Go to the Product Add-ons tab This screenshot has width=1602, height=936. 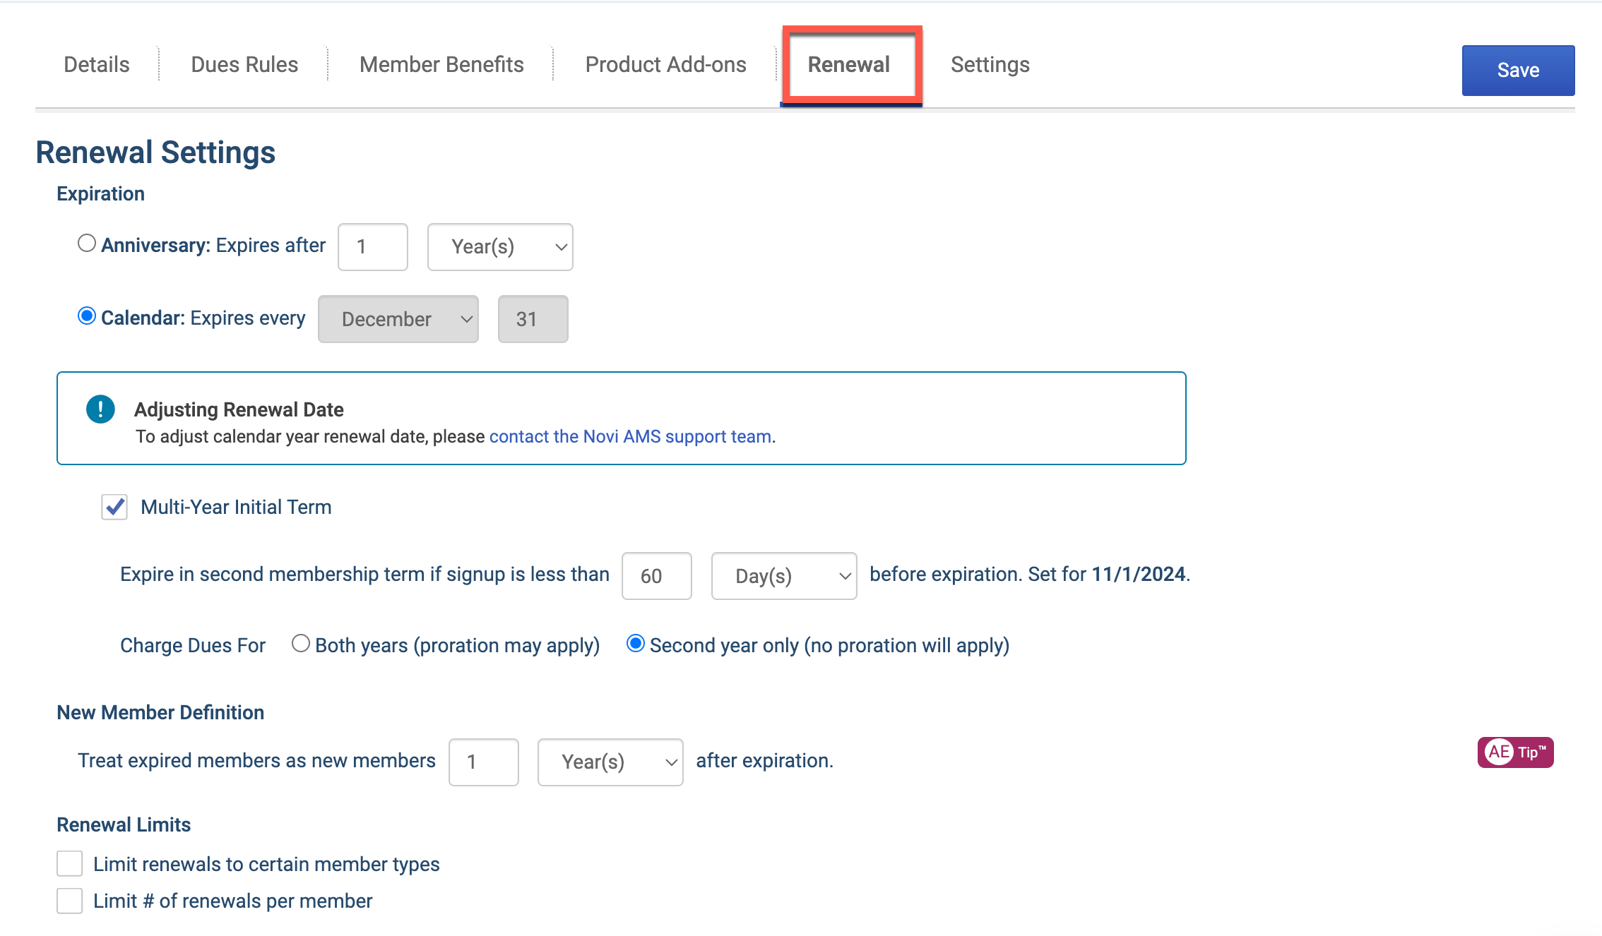point(665,64)
